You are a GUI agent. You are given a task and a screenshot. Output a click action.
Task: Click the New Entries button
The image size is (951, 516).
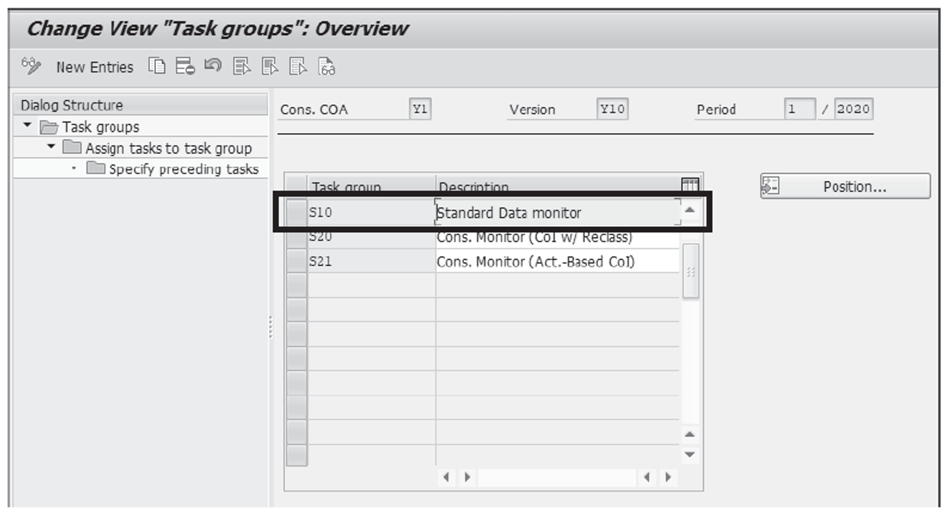[93, 67]
